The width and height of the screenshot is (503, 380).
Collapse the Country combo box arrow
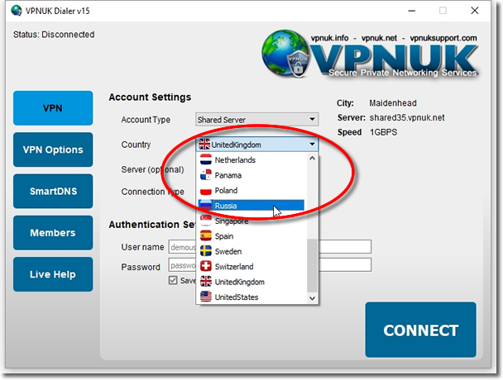click(x=312, y=145)
